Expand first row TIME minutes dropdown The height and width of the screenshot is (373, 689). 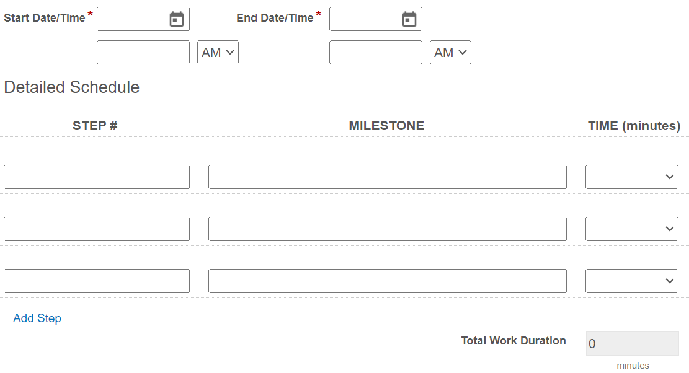(632, 177)
